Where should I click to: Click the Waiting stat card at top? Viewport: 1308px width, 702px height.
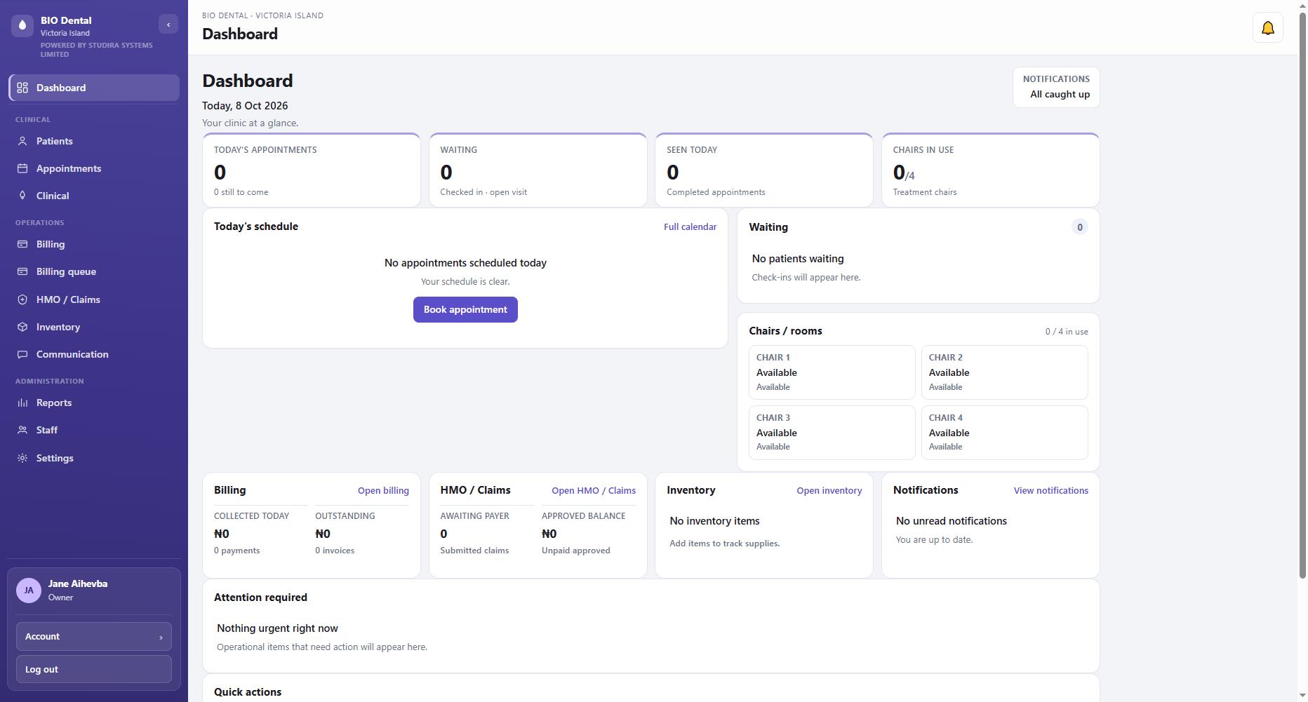[x=538, y=170]
